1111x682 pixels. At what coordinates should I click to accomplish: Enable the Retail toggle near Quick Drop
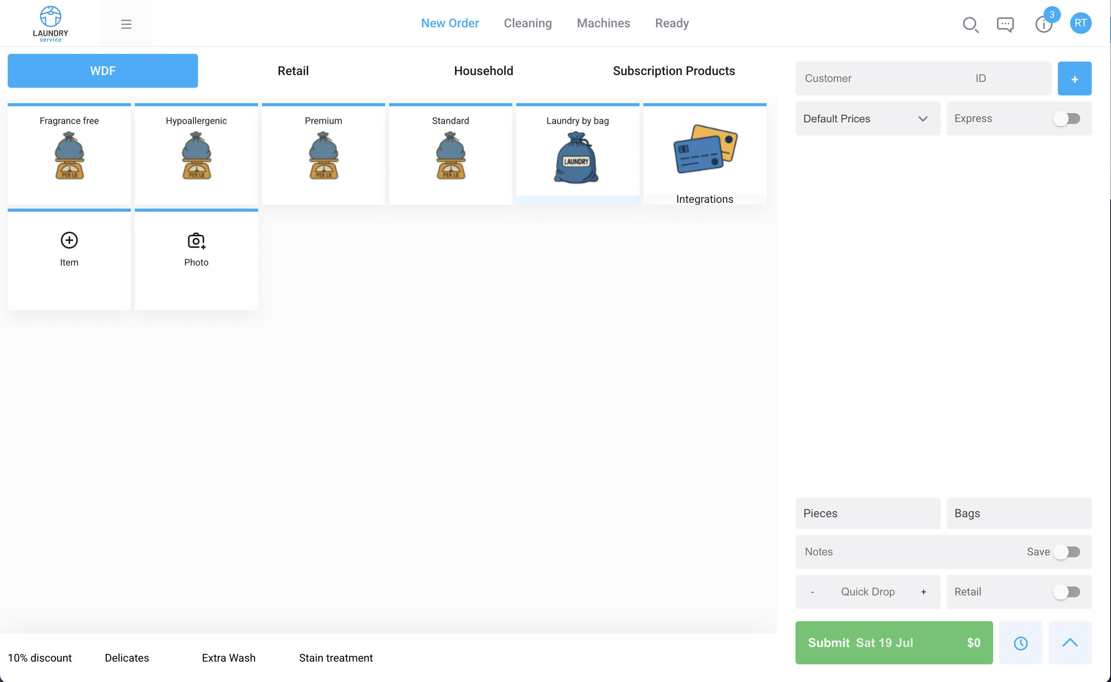point(1067,591)
